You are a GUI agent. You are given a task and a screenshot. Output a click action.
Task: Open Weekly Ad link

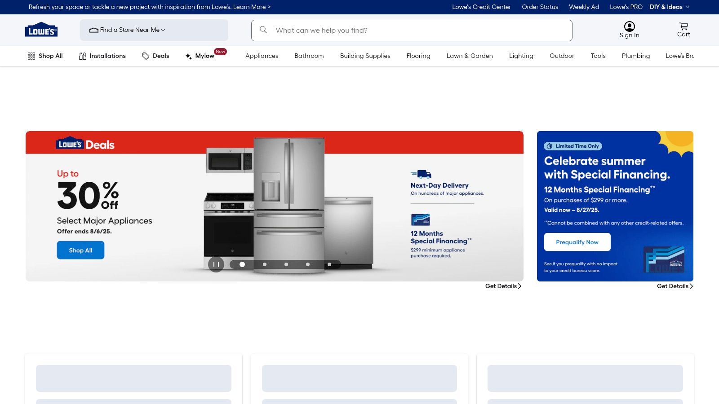(584, 7)
